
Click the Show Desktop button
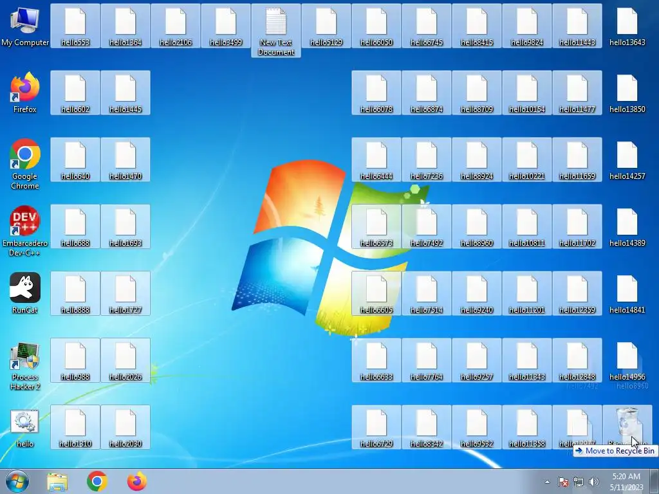654,482
